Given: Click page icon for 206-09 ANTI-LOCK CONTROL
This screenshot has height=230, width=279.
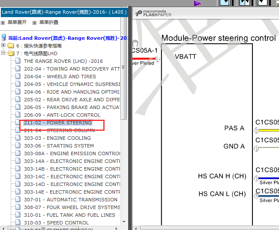Looking at the screenshot, I should 18,115.
